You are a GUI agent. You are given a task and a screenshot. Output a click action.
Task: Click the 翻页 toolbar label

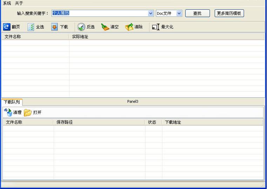click(16, 27)
